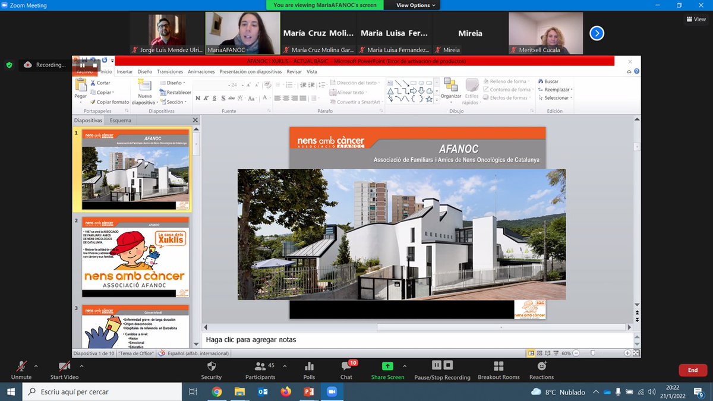
Task: Open the Reemplazar dropdown
Action: 554,90
